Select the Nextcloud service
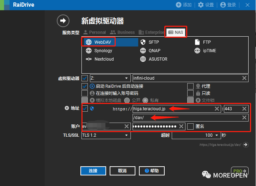The height and width of the screenshot is (186, 256). click(100, 59)
